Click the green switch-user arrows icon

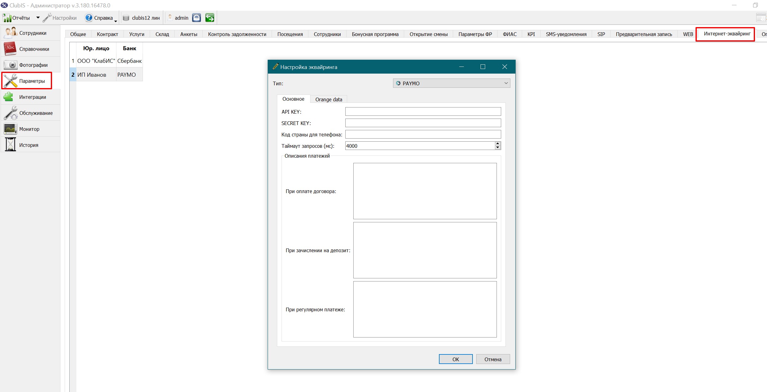pyautogui.click(x=210, y=18)
